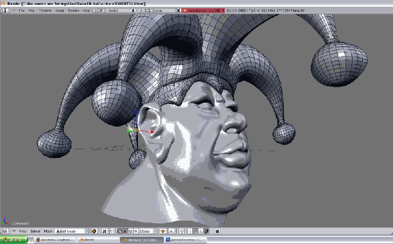Image resolution: width=393 pixels, height=244 pixels.
Task: Open the Render menu
Action: (73, 10)
